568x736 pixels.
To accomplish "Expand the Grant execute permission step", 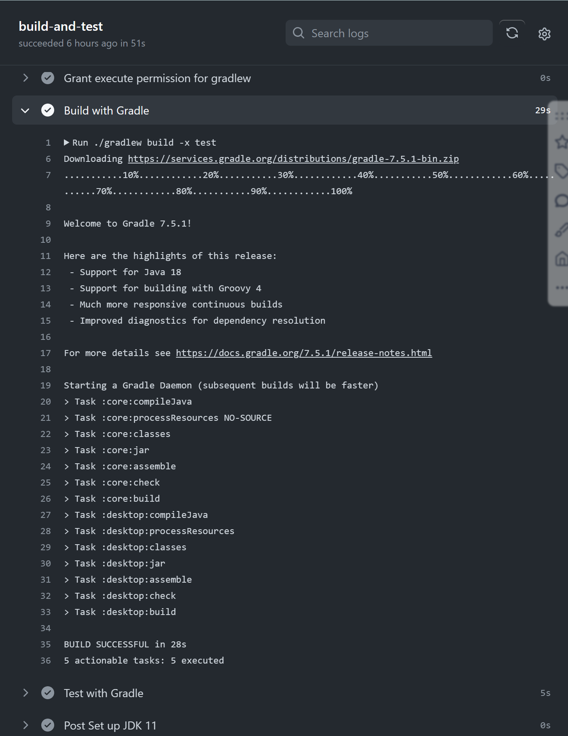I will (25, 78).
